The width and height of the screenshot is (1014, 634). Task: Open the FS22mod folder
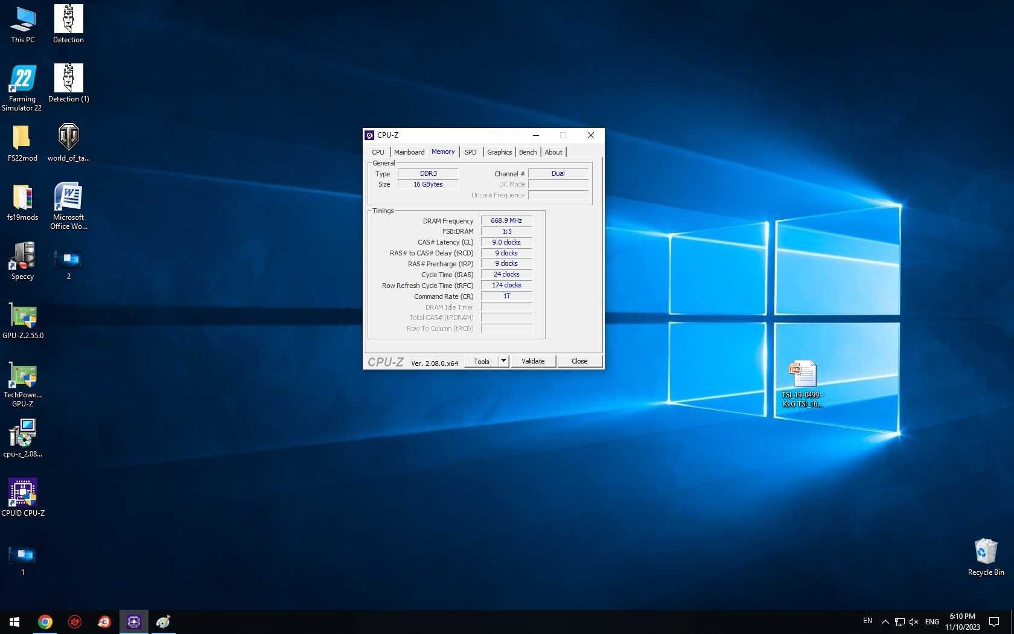(x=22, y=143)
